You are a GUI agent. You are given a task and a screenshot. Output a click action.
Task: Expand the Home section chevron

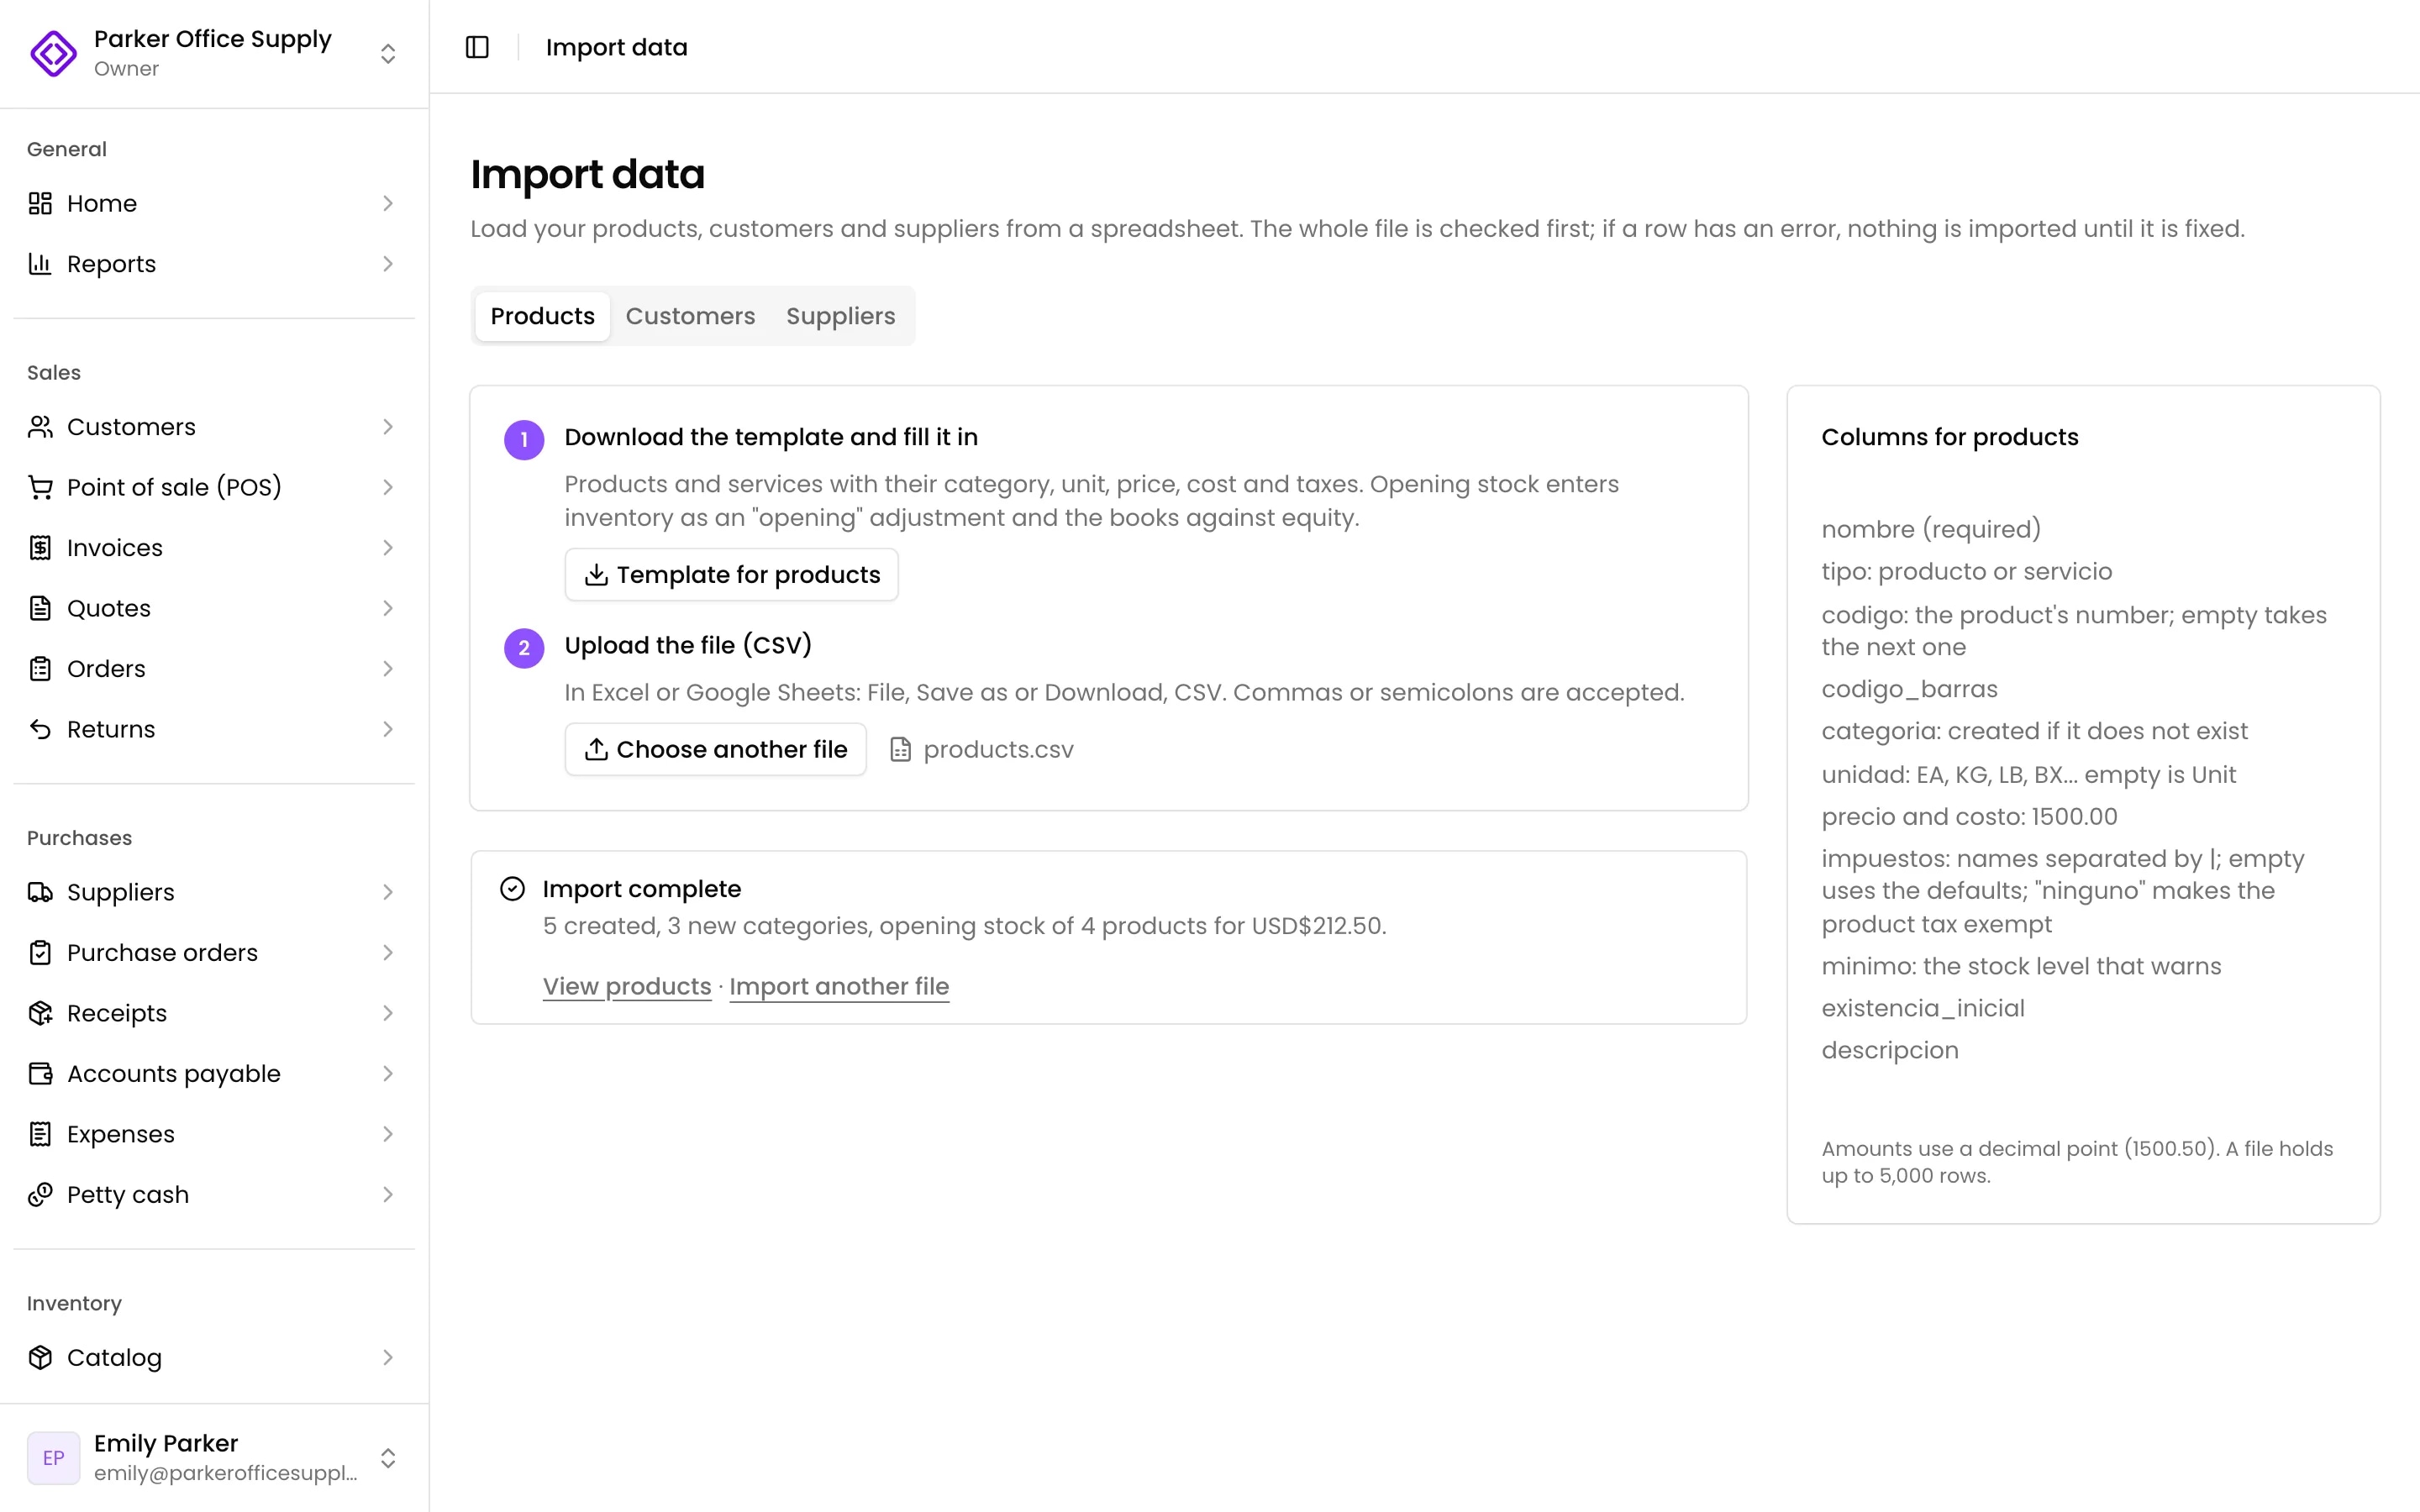388,204
